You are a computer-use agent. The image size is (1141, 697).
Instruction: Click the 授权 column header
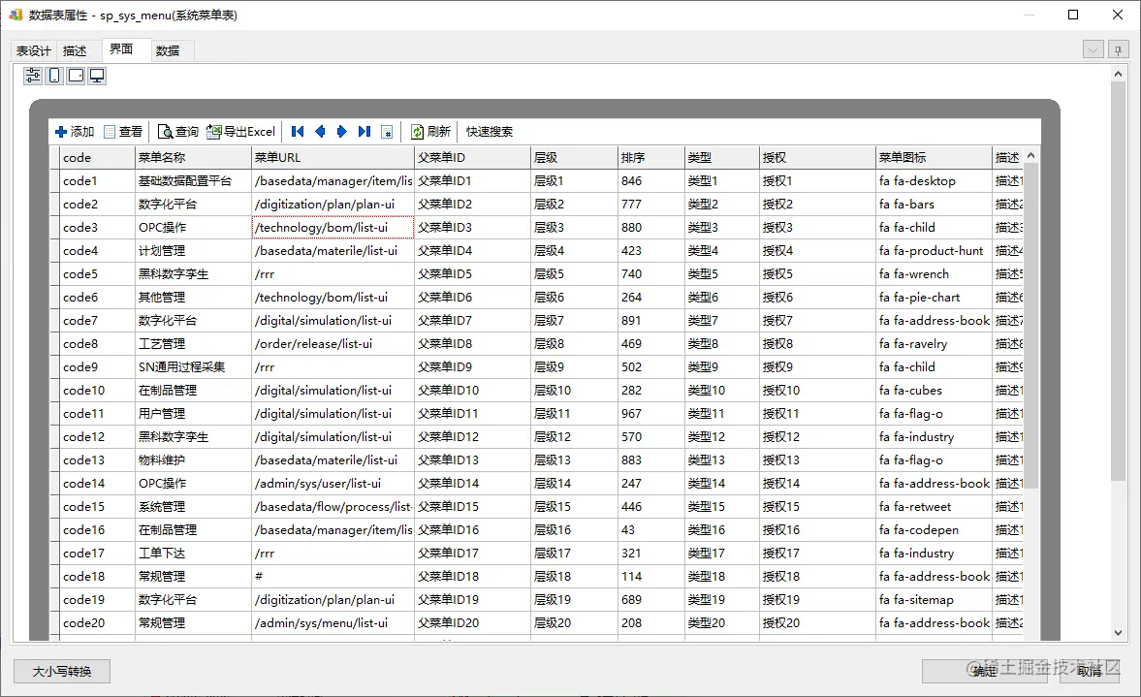point(818,158)
